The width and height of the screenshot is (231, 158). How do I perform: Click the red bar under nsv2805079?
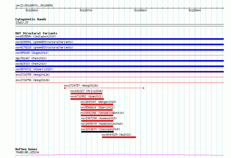97,126
